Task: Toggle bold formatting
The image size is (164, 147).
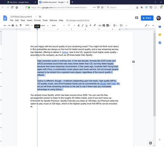Action: click(x=79, y=26)
